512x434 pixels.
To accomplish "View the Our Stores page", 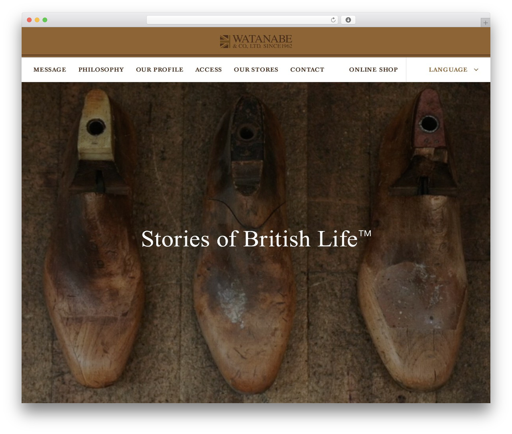I will click(x=256, y=70).
